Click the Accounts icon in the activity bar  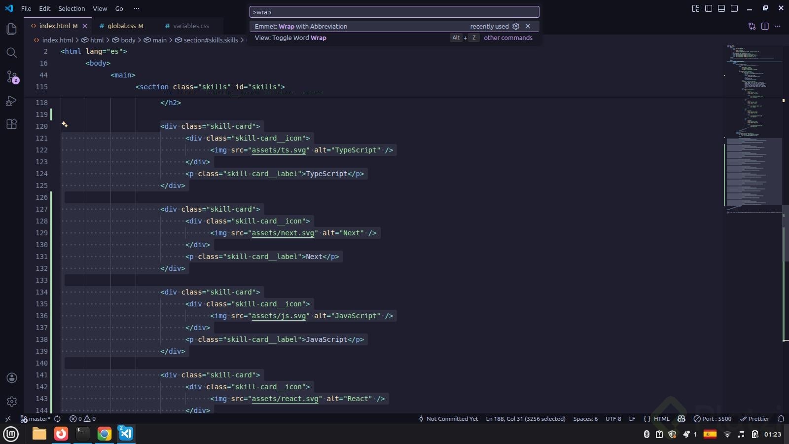click(12, 378)
